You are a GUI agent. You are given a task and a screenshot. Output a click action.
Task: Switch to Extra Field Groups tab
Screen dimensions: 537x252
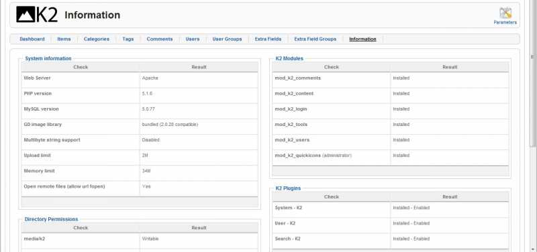click(x=315, y=39)
